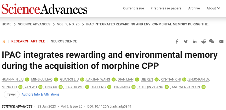Share article on Reddit

point(204,42)
